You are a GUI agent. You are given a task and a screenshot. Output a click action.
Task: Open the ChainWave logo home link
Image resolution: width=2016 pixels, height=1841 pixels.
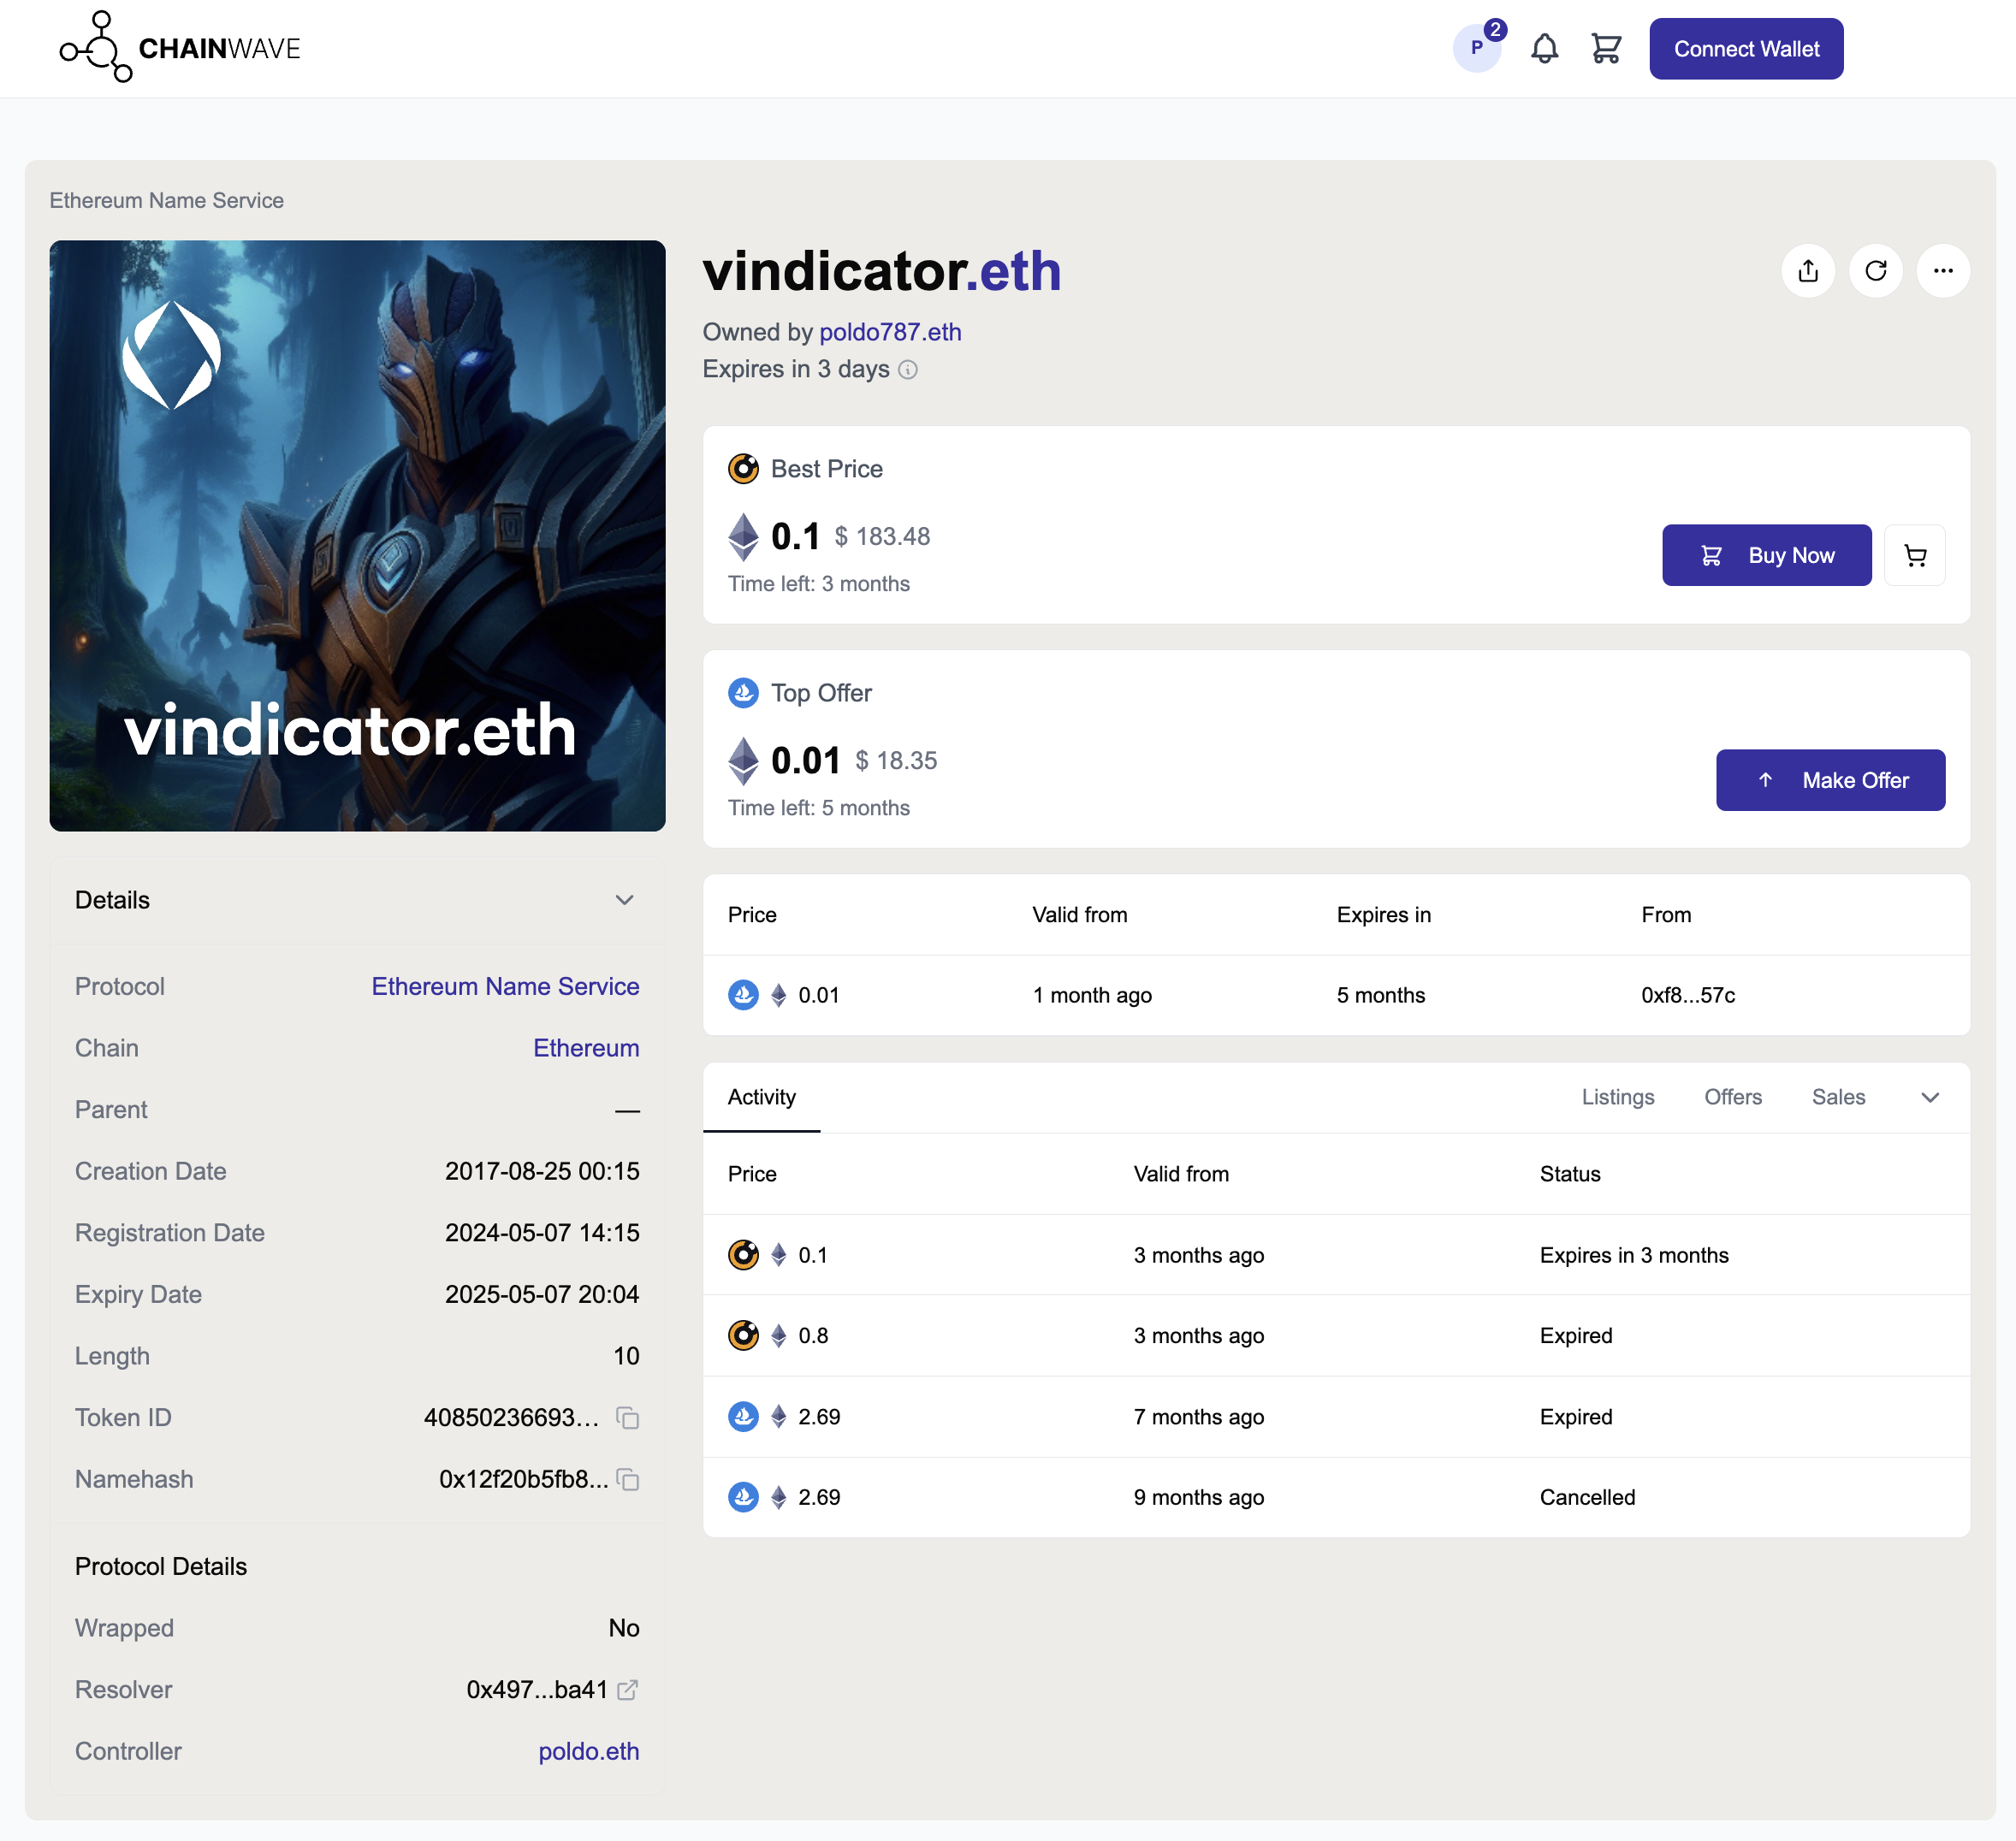(x=180, y=48)
